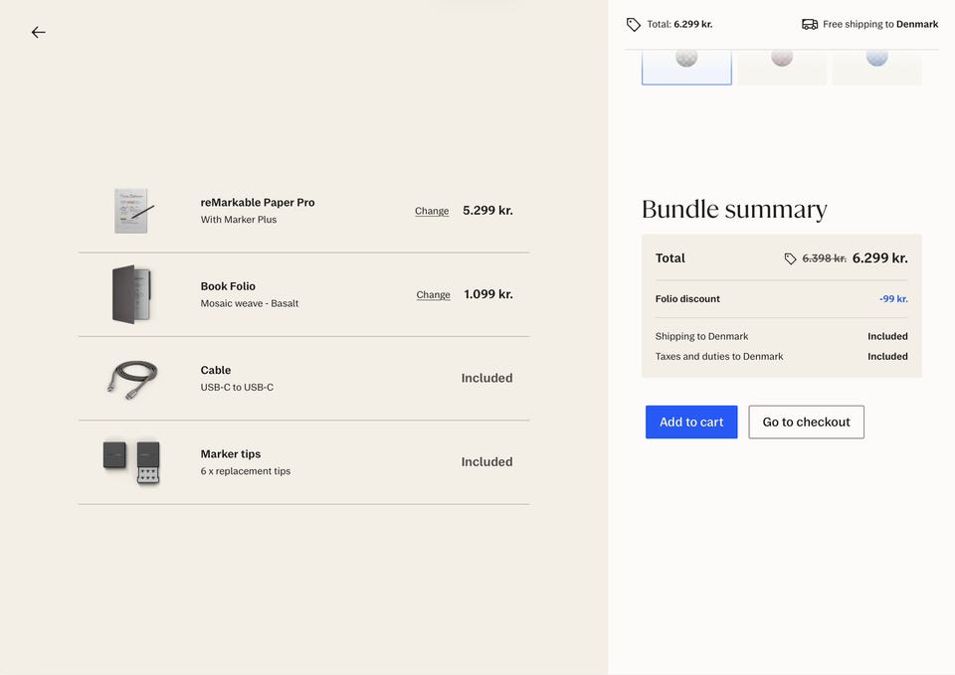Add the bundle to cart
The width and height of the screenshot is (955, 675).
tap(691, 422)
